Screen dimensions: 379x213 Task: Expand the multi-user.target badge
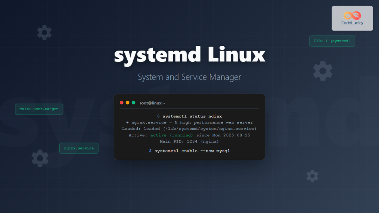tap(39, 109)
